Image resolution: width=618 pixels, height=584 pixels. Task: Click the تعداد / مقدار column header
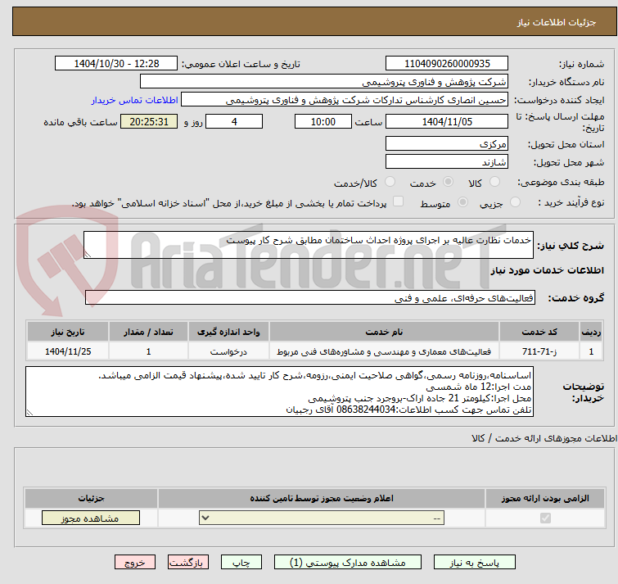[148, 332]
